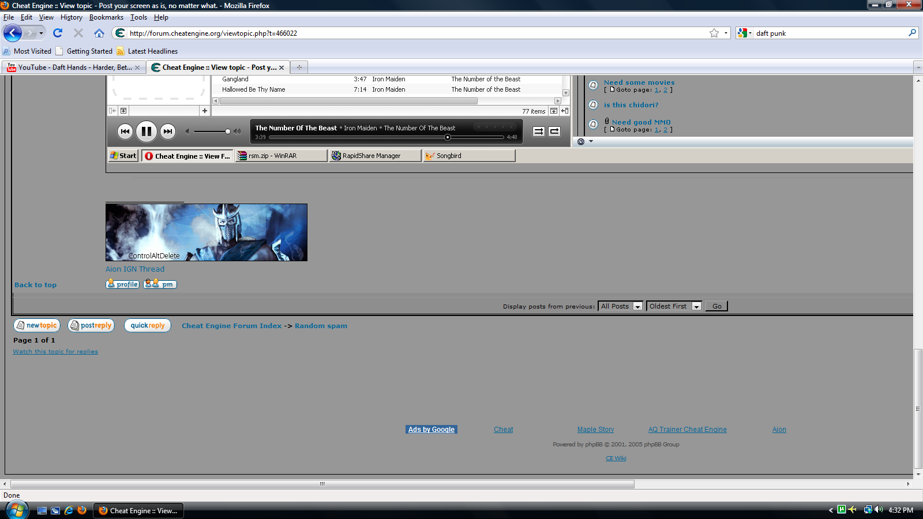Open the View menu

(46, 17)
